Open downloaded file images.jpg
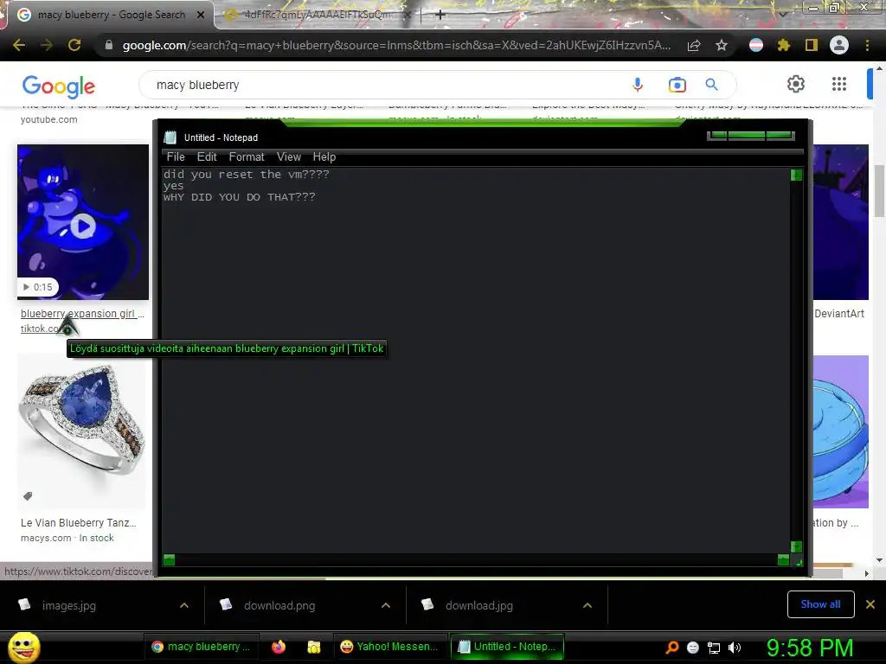Screen dimensions: 886x664 [x=69, y=606]
